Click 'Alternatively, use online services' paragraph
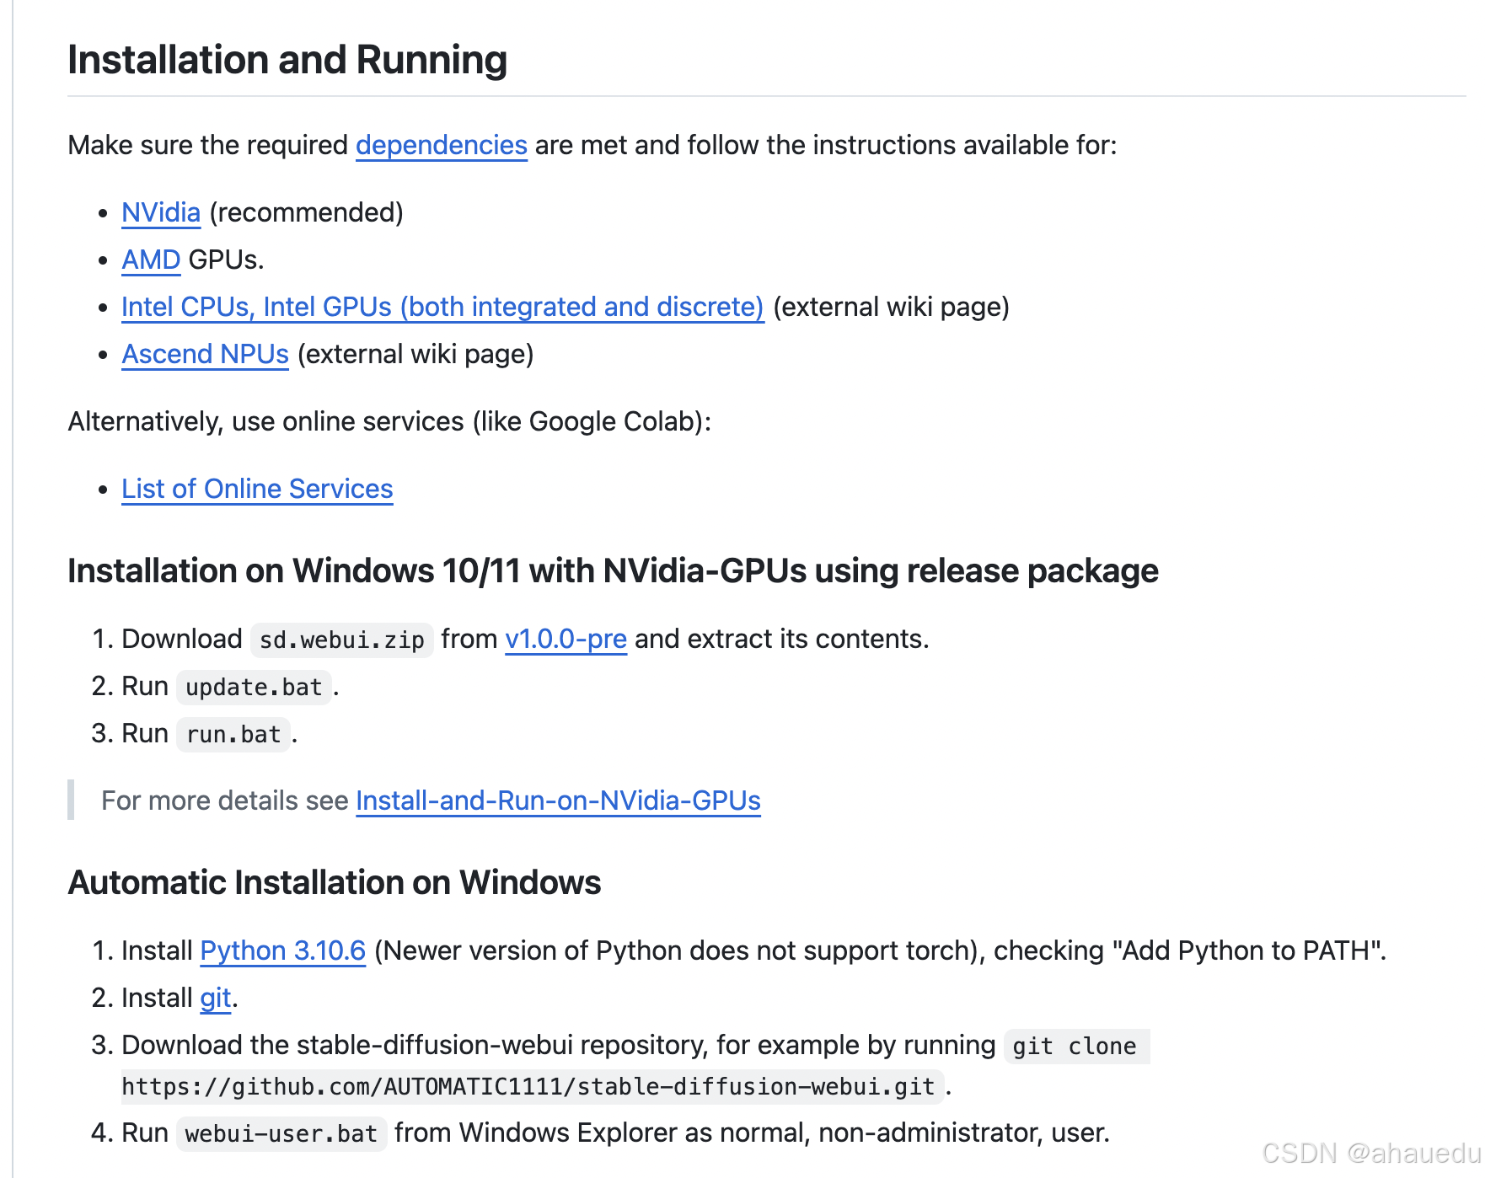 389,421
